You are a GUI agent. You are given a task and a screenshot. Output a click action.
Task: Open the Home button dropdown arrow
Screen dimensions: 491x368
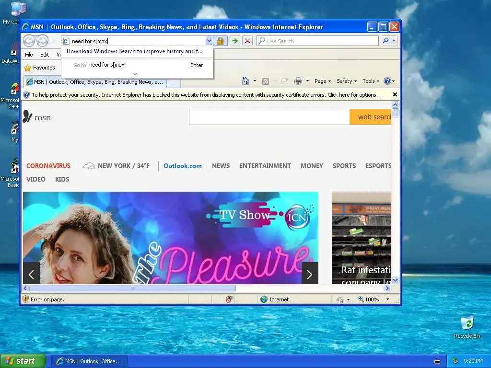(x=255, y=81)
